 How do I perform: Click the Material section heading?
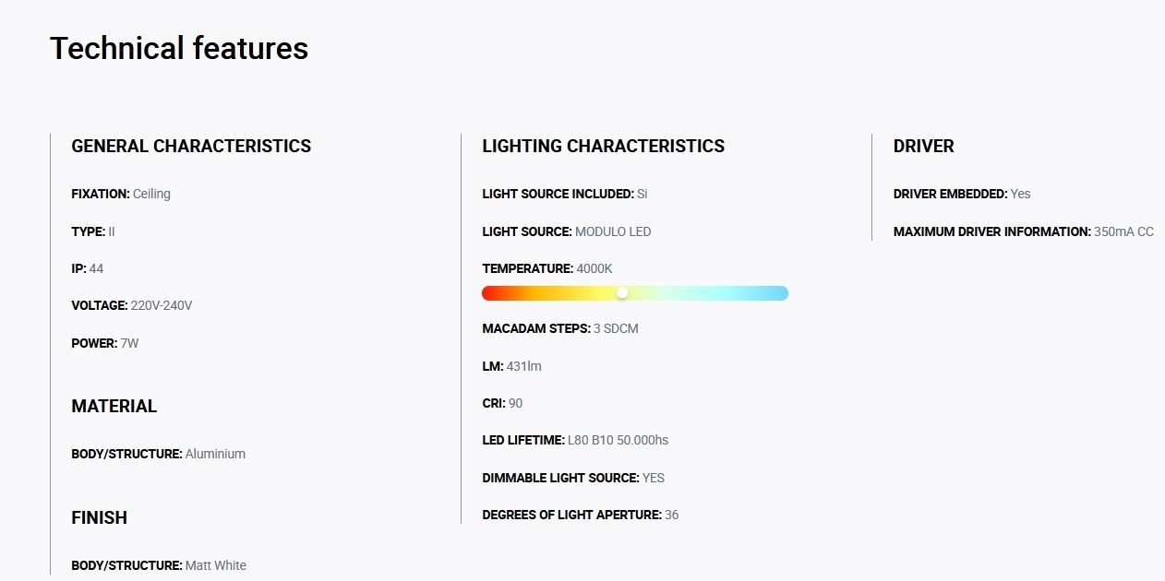(114, 406)
